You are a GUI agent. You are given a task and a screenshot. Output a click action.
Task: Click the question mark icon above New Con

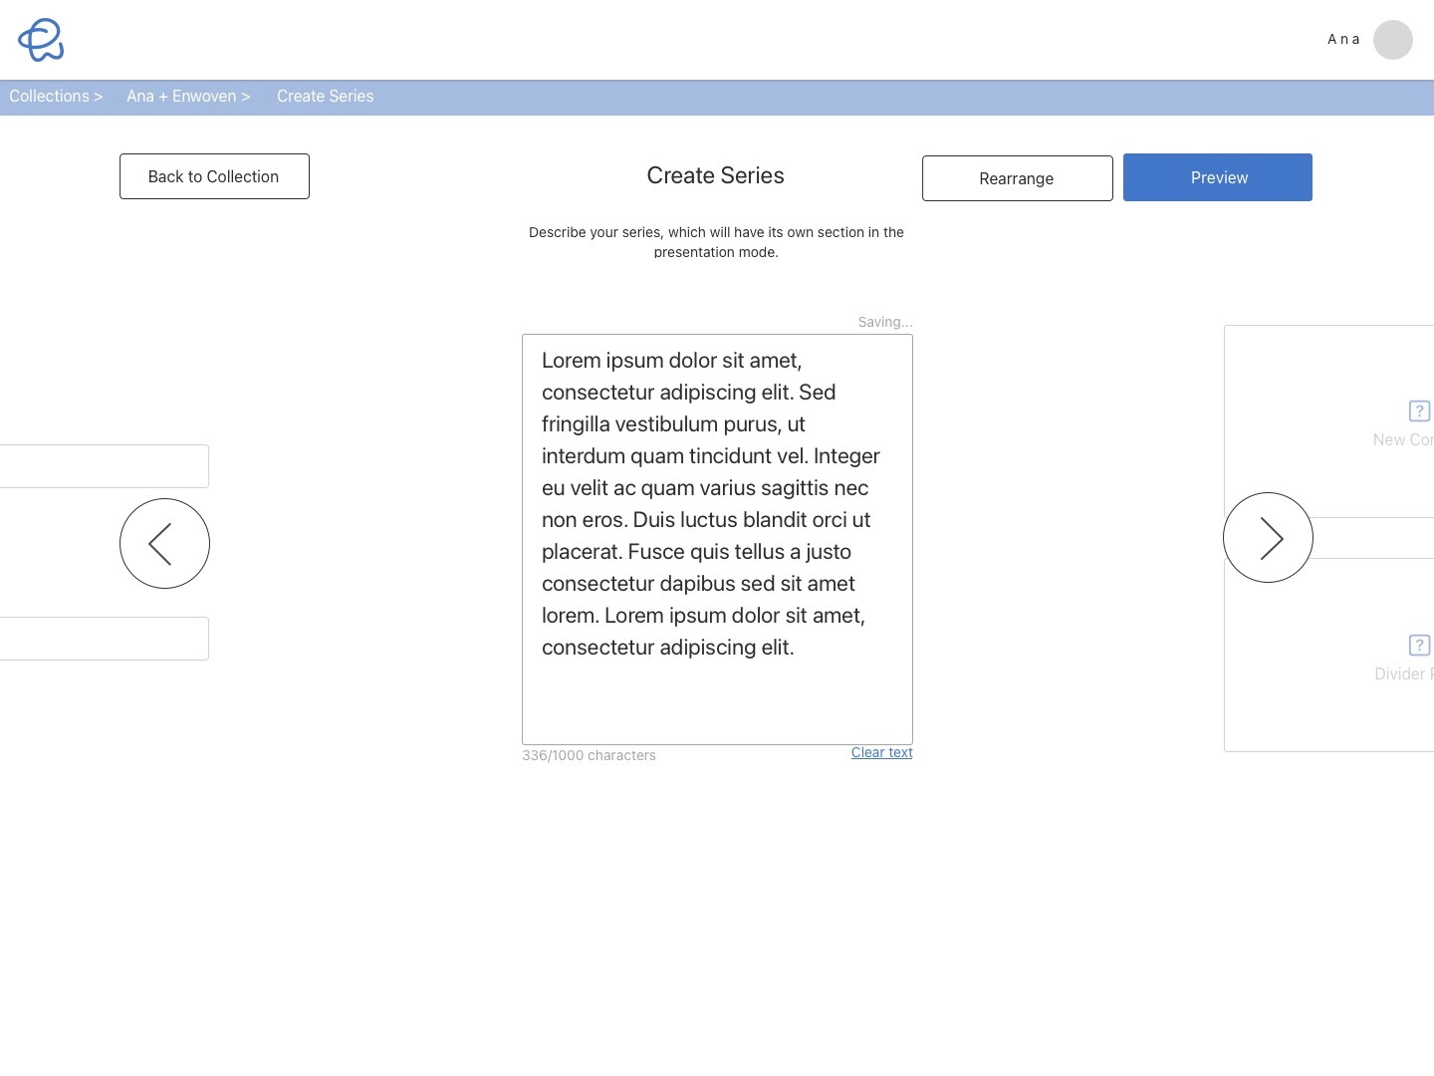(1419, 410)
